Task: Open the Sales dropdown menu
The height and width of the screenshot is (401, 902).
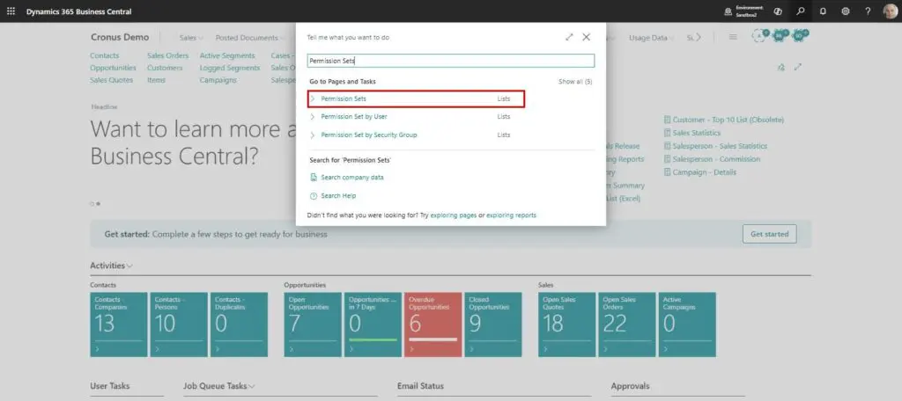Action: click(x=191, y=38)
